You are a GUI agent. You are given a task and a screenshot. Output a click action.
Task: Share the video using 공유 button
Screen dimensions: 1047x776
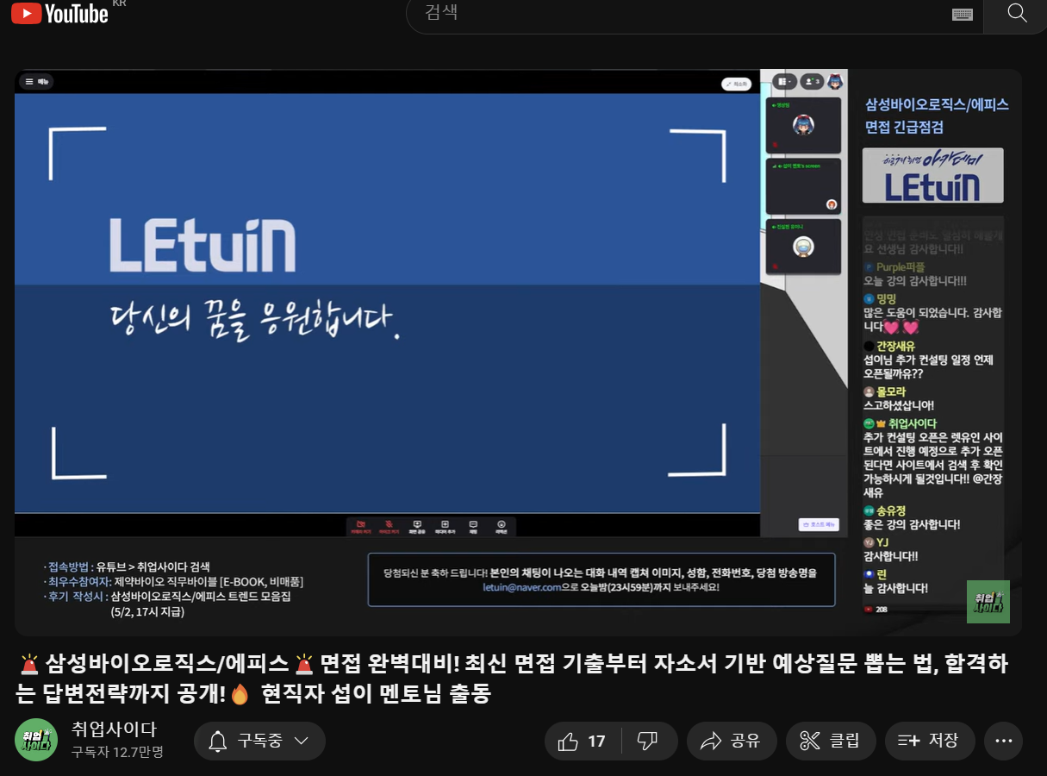click(x=730, y=741)
